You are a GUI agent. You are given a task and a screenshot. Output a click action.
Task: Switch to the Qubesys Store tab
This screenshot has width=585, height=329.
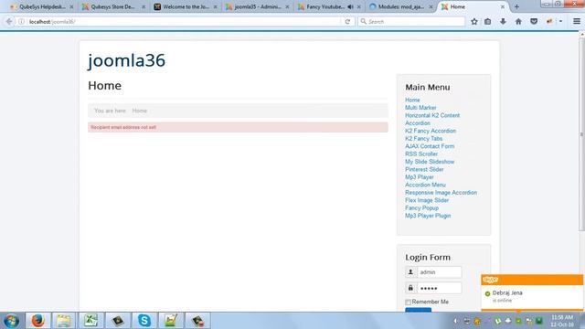[113, 6]
